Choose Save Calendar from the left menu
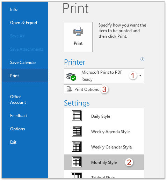This screenshot has width=167, height=181. (23, 63)
